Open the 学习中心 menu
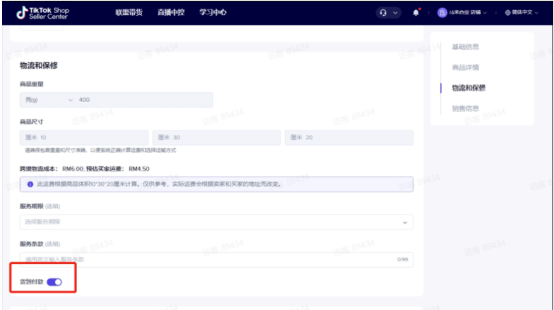 [x=213, y=13]
